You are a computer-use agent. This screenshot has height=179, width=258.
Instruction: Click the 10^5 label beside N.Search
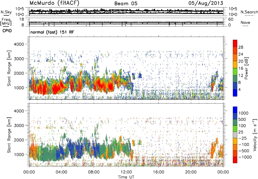[x=233, y=9]
